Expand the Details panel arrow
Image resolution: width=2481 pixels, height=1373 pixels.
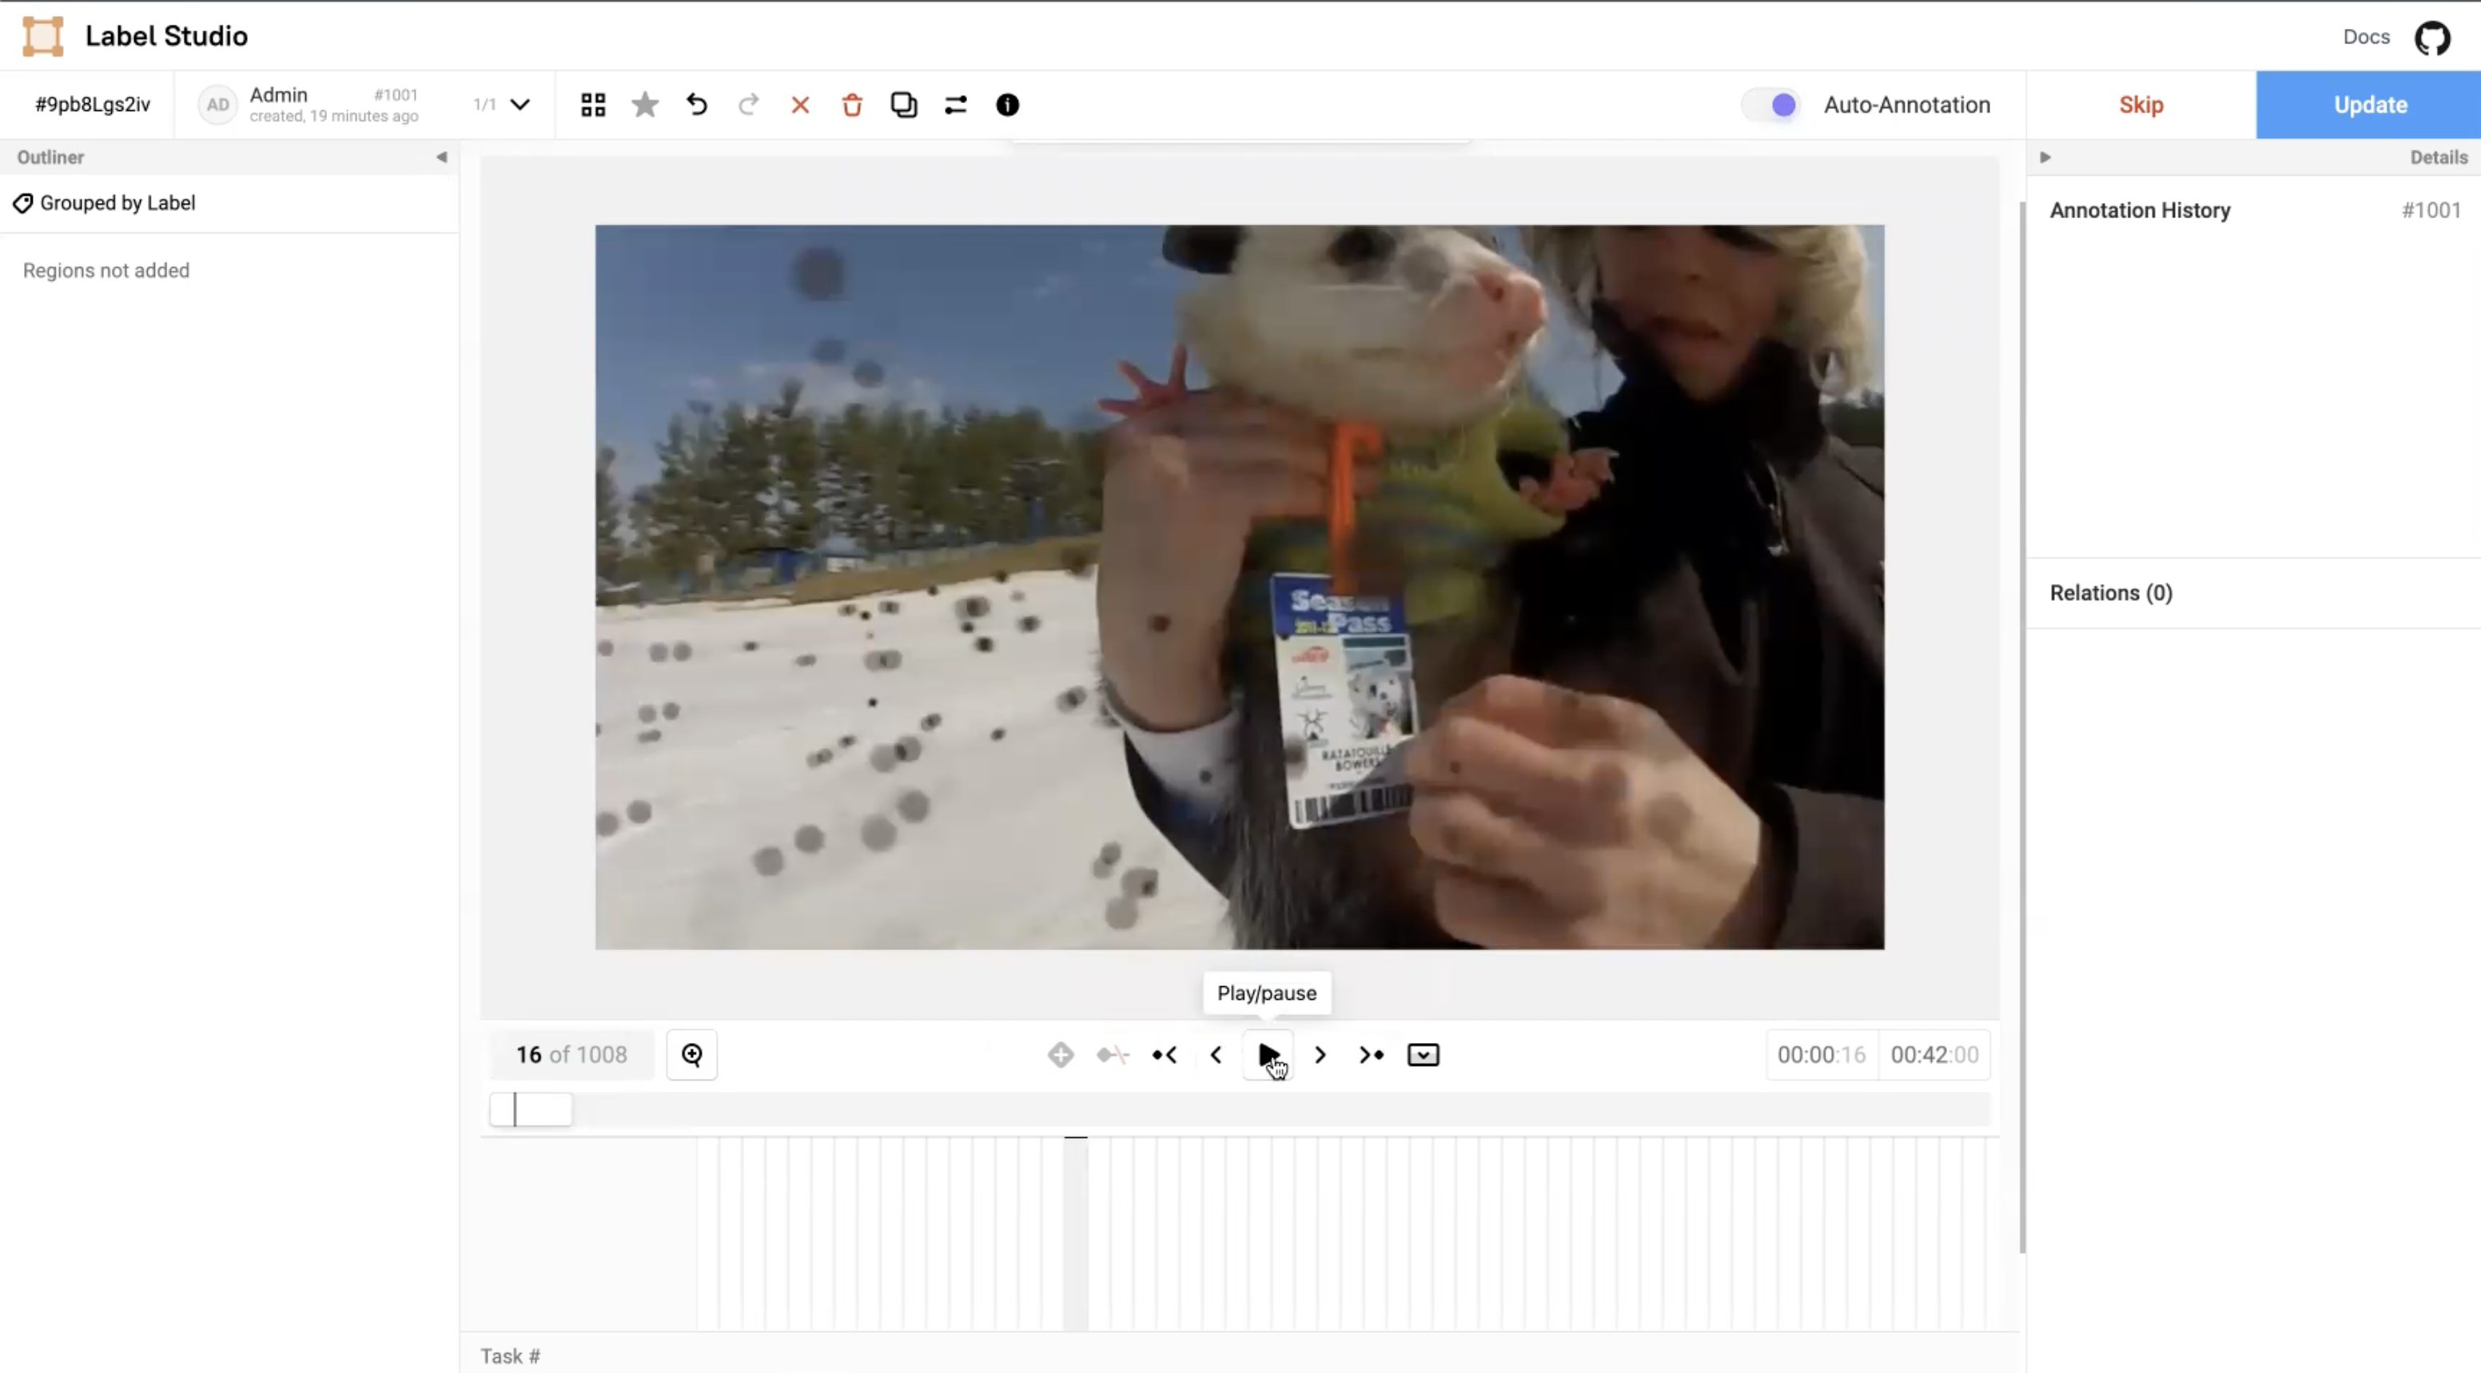coord(2045,157)
